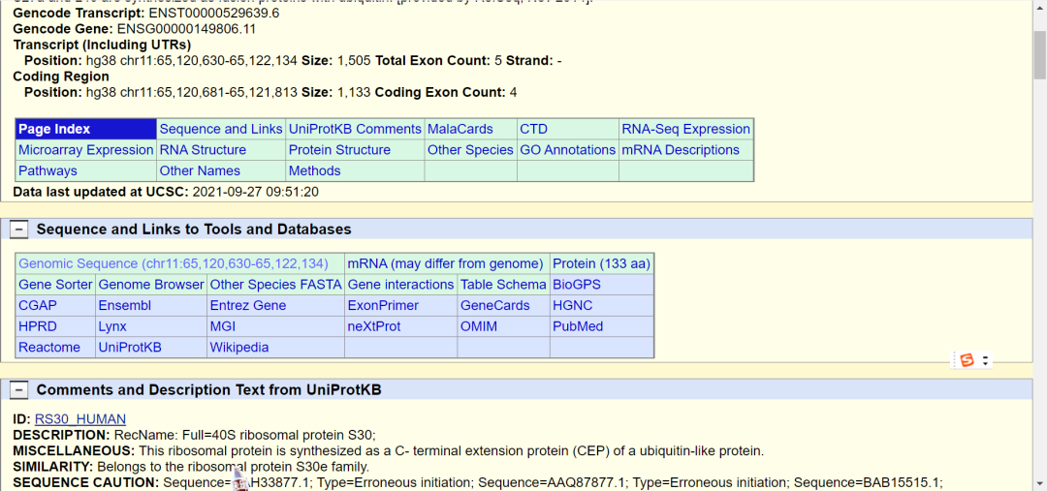Click the 'Comments and Description Text from UniProtKB' heading

point(209,390)
